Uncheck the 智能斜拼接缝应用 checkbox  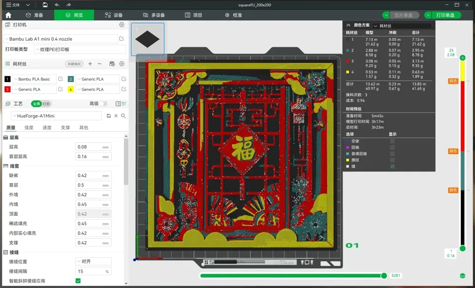tap(78, 281)
